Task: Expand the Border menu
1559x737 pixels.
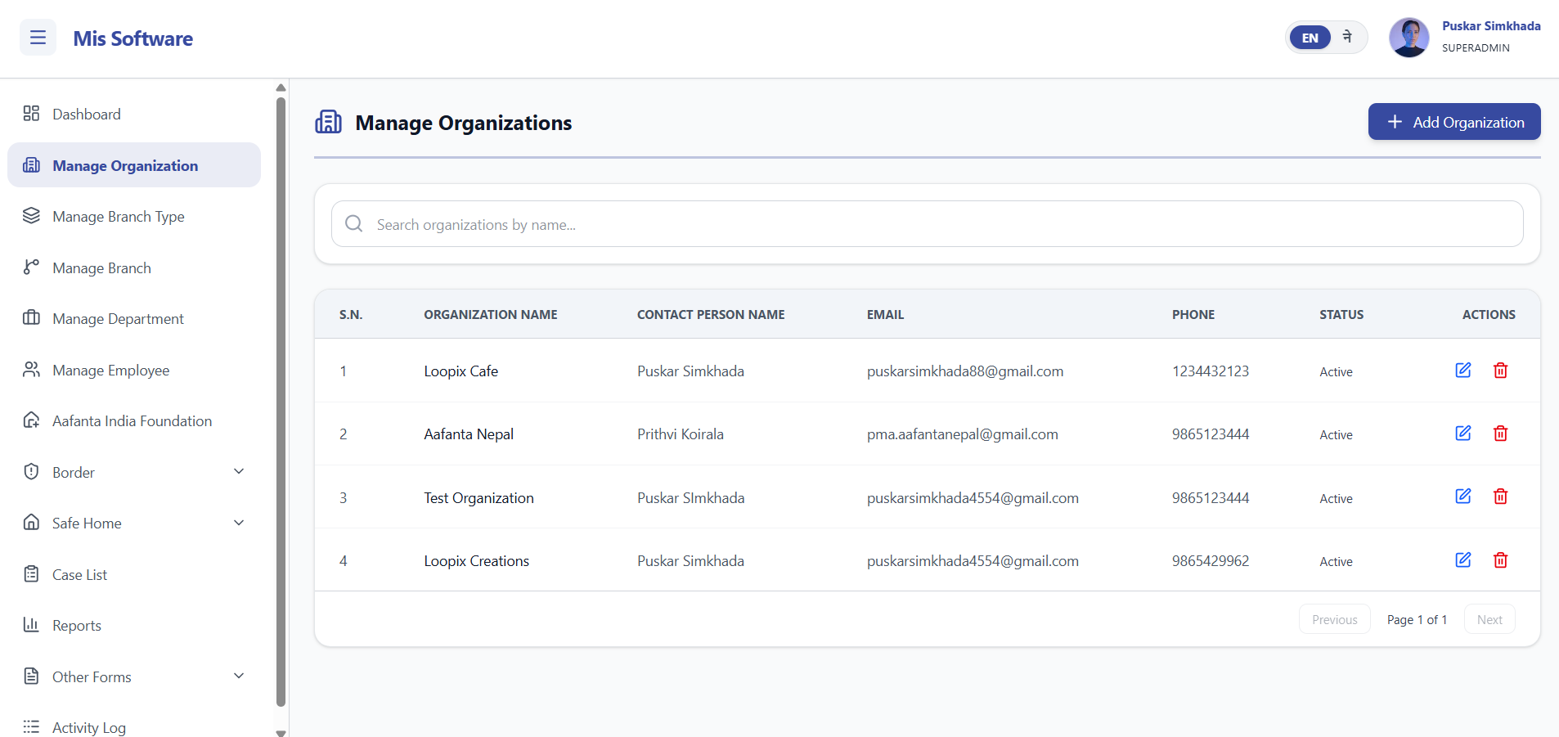Action: (134, 472)
